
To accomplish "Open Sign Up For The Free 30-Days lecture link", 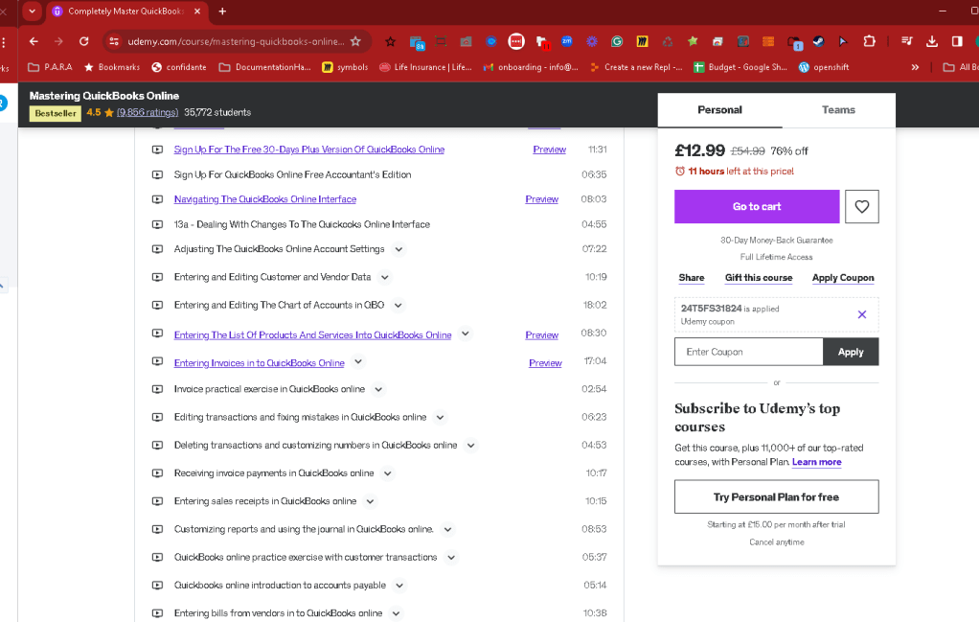I will (x=309, y=150).
